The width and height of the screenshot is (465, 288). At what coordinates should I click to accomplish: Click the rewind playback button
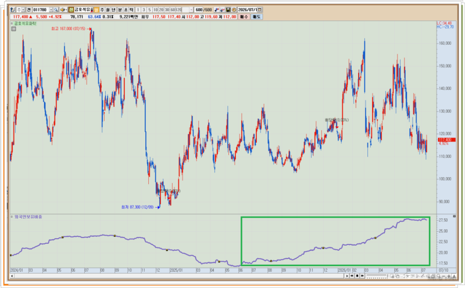[352, 276]
